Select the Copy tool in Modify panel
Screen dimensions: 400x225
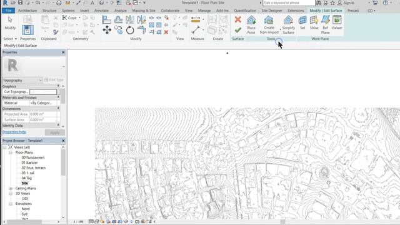tap(118, 30)
